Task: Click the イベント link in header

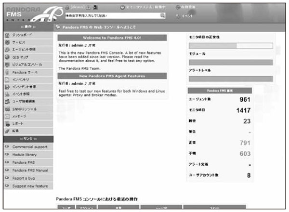Action: (187, 16)
